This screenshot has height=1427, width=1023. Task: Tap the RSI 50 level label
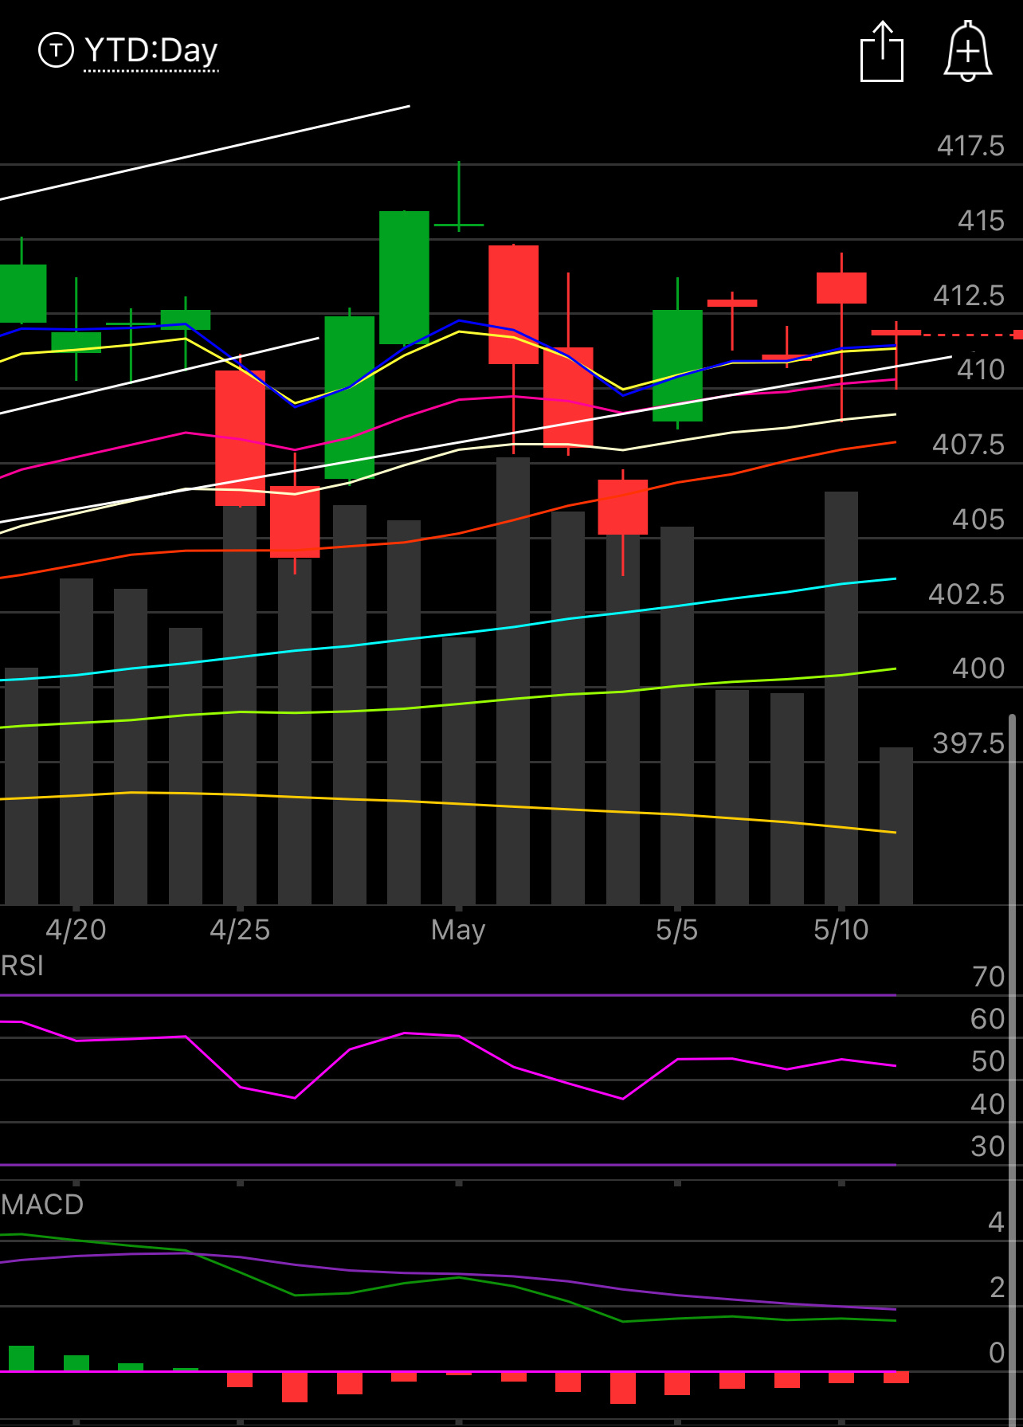988,1061
